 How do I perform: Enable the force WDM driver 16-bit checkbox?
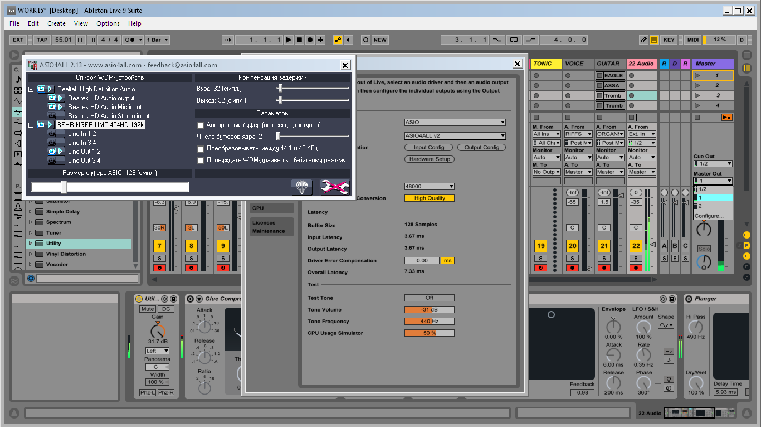click(201, 160)
